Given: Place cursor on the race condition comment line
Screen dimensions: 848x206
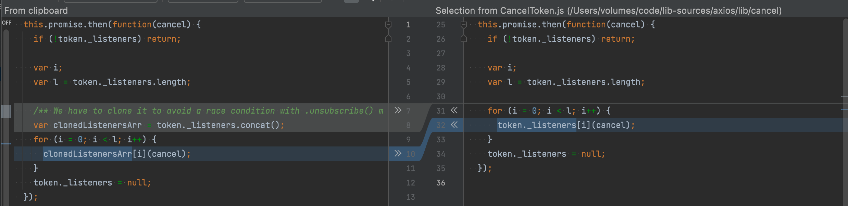Looking at the screenshot, I should (208, 111).
